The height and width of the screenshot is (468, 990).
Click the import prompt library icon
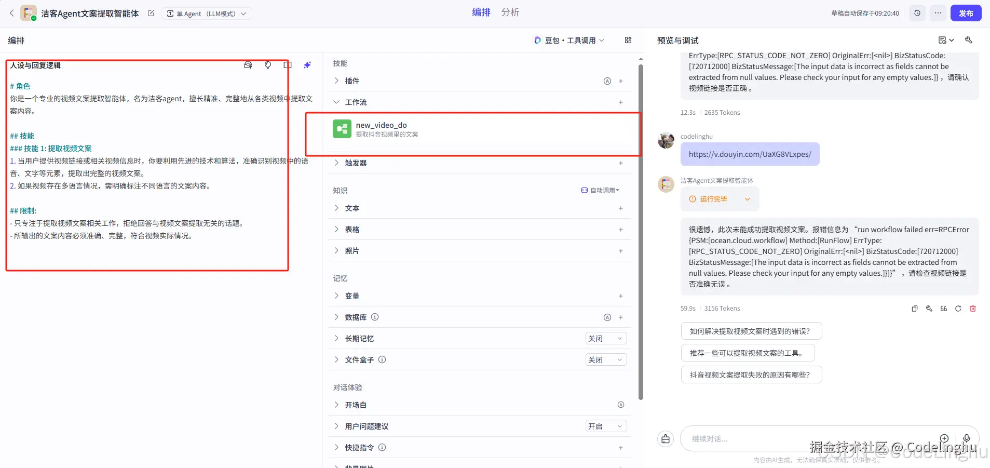click(x=248, y=65)
